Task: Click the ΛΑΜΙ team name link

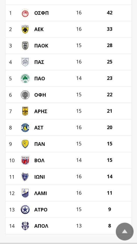Action: click(41, 193)
